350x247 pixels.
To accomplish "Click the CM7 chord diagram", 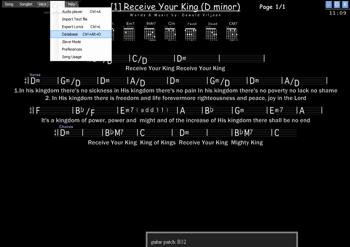I will 232,31.
